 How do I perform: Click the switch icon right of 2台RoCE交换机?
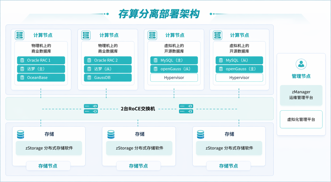tap(186, 109)
